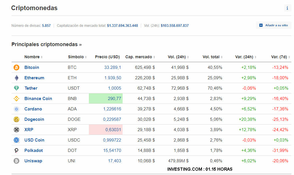The image size is (294, 175).
Task: Open the info icon beside Criptomonedas title
Action: point(287,8)
